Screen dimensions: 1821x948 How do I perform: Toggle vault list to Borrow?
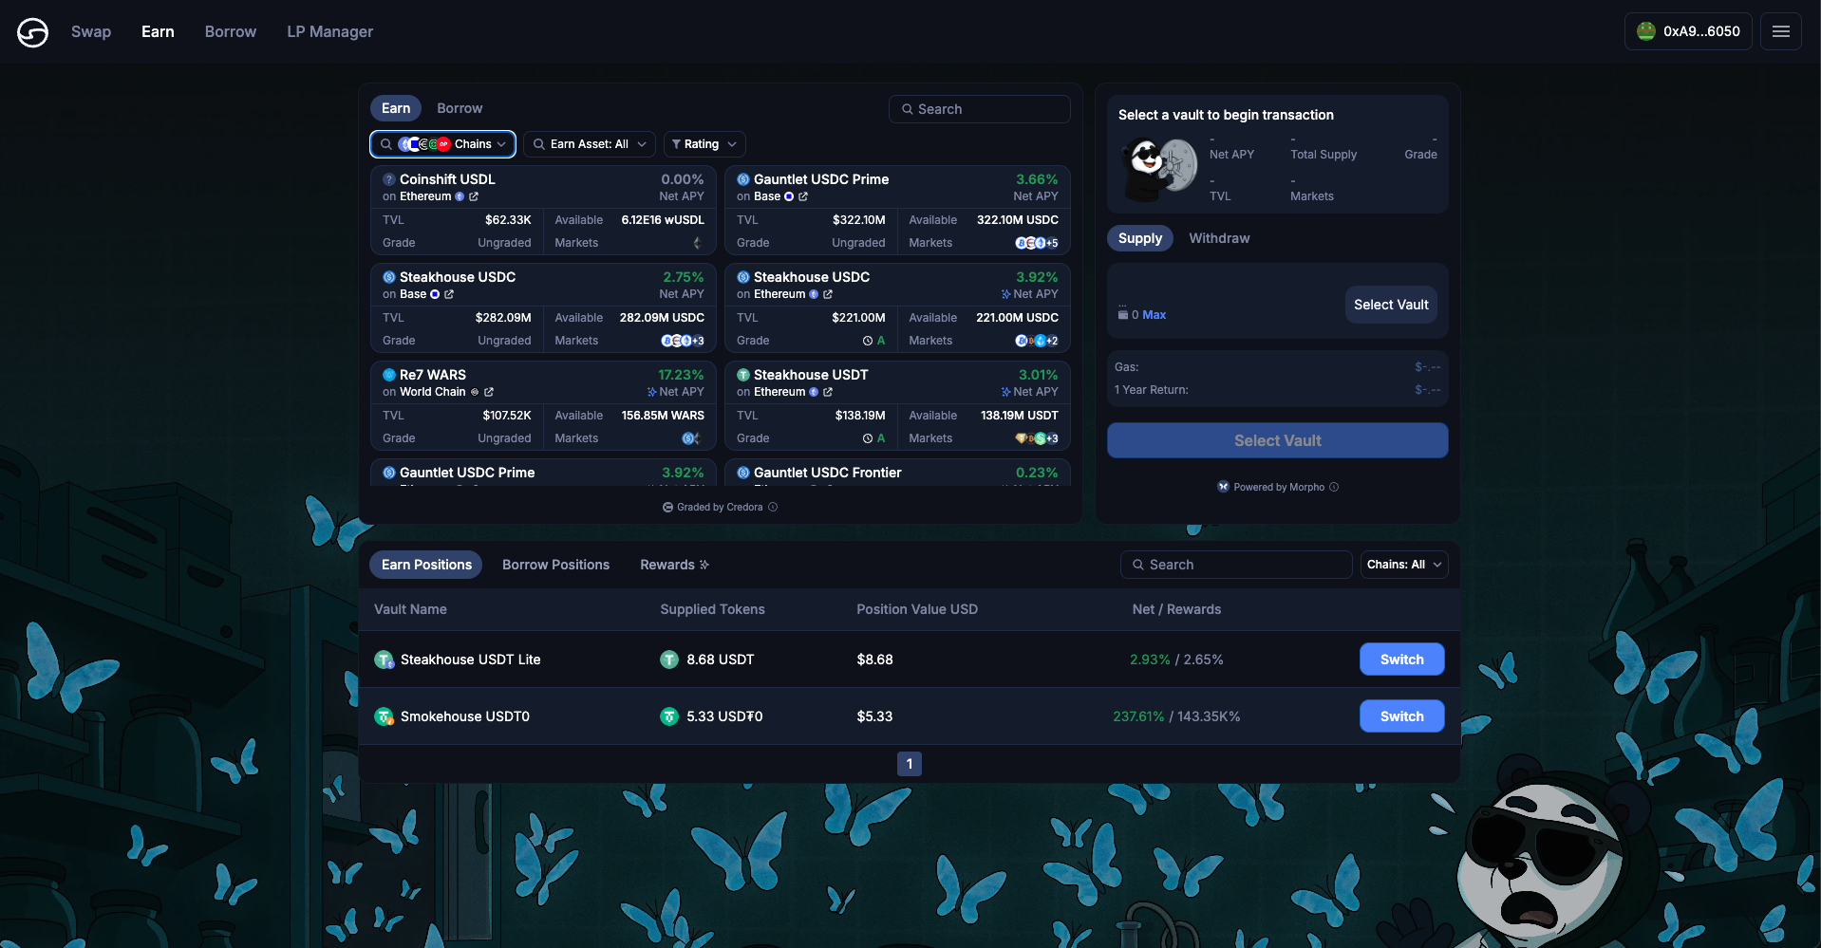pos(460,108)
